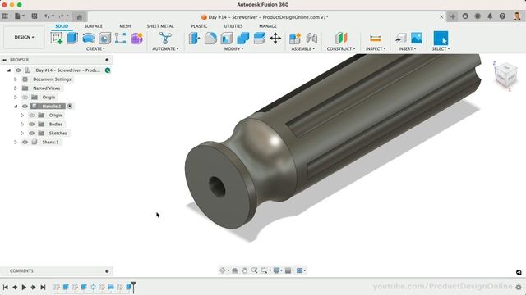Open the Help question mark icon
The height and width of the screenshot is (295, 526).
pyautogui.click(x=502, y=16)
